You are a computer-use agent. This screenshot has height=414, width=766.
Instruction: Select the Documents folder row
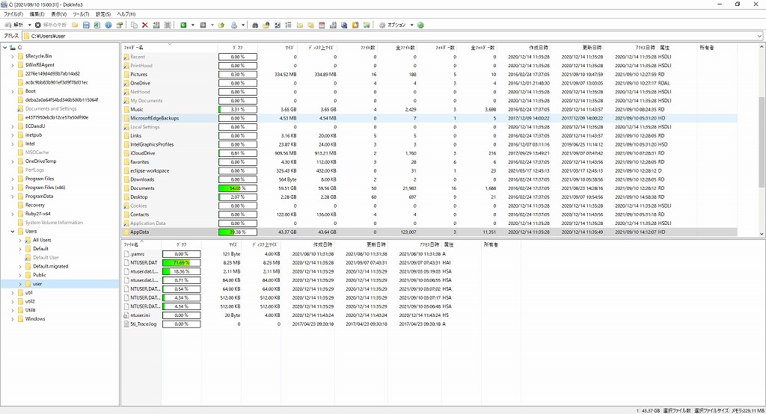[x=429, y=188]
